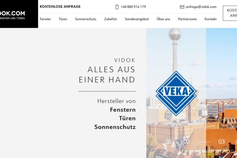Open the Zubehör menu
237x158 pixels.
(x=111, y=19)
